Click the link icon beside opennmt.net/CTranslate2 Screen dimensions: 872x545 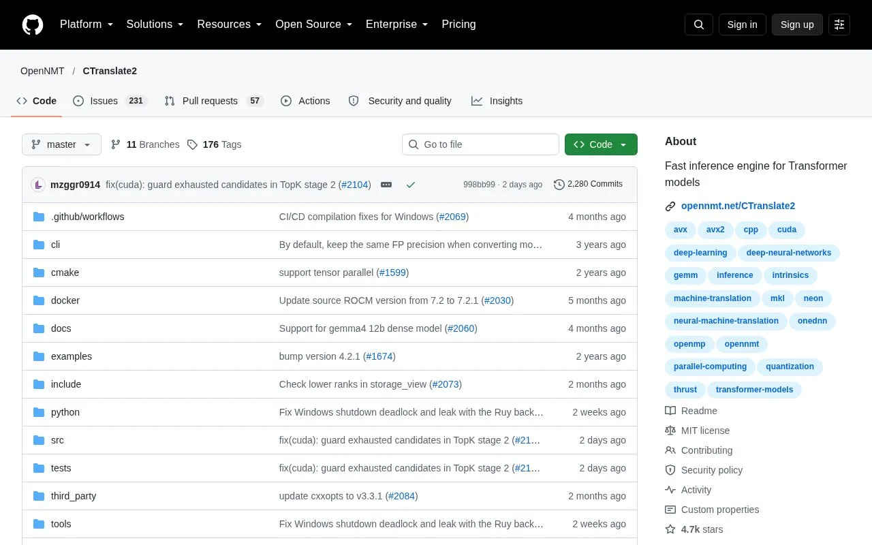[670, 206]
